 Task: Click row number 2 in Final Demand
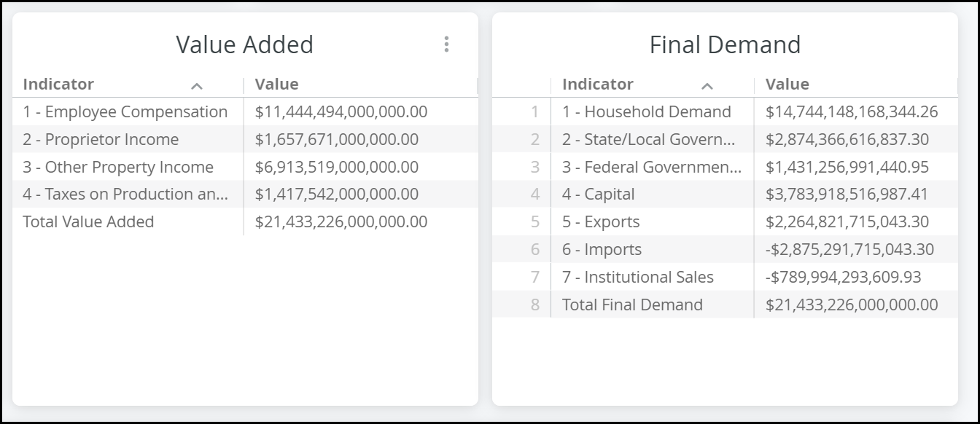[x=535, y=139]
